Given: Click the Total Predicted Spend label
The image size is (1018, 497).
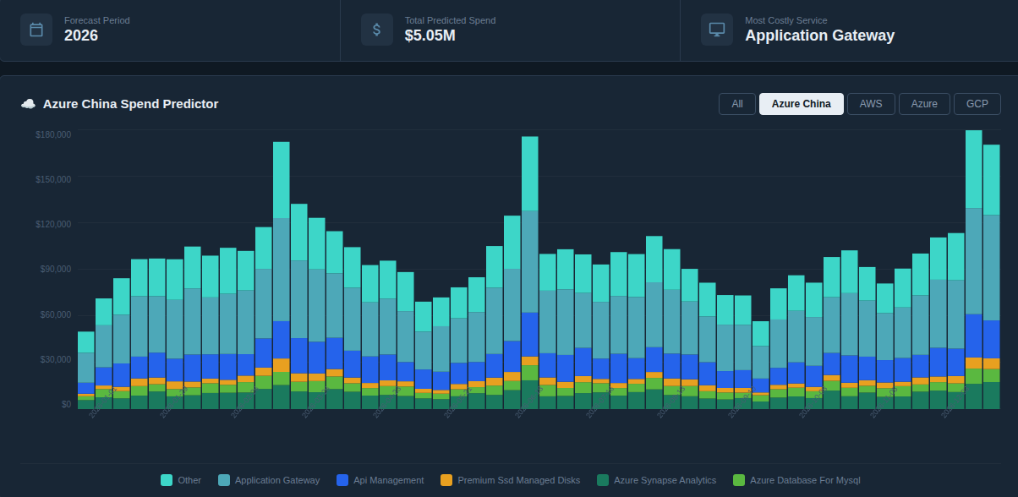Looking at the screenshot, I should (450, 20).
